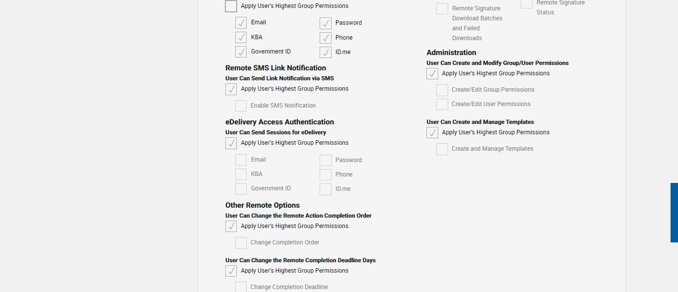Uncheck the checked Phone checkbox
Viewport: 678px width, 292px height.
(326, 38)
